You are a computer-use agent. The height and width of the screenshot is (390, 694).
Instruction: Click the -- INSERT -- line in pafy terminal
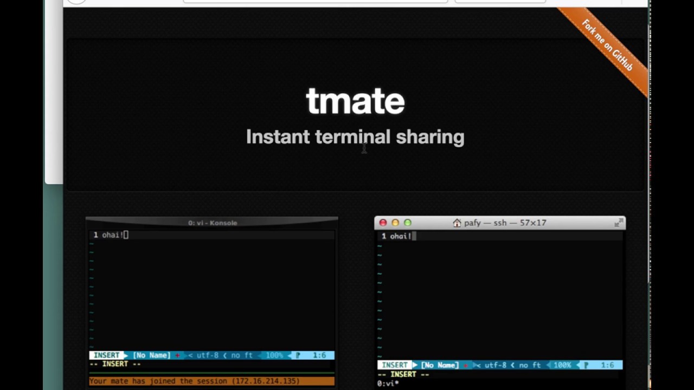(403, 374)
